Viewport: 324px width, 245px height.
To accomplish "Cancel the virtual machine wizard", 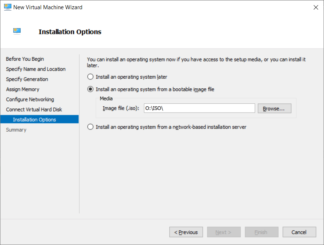I will (x=299, y=232).
